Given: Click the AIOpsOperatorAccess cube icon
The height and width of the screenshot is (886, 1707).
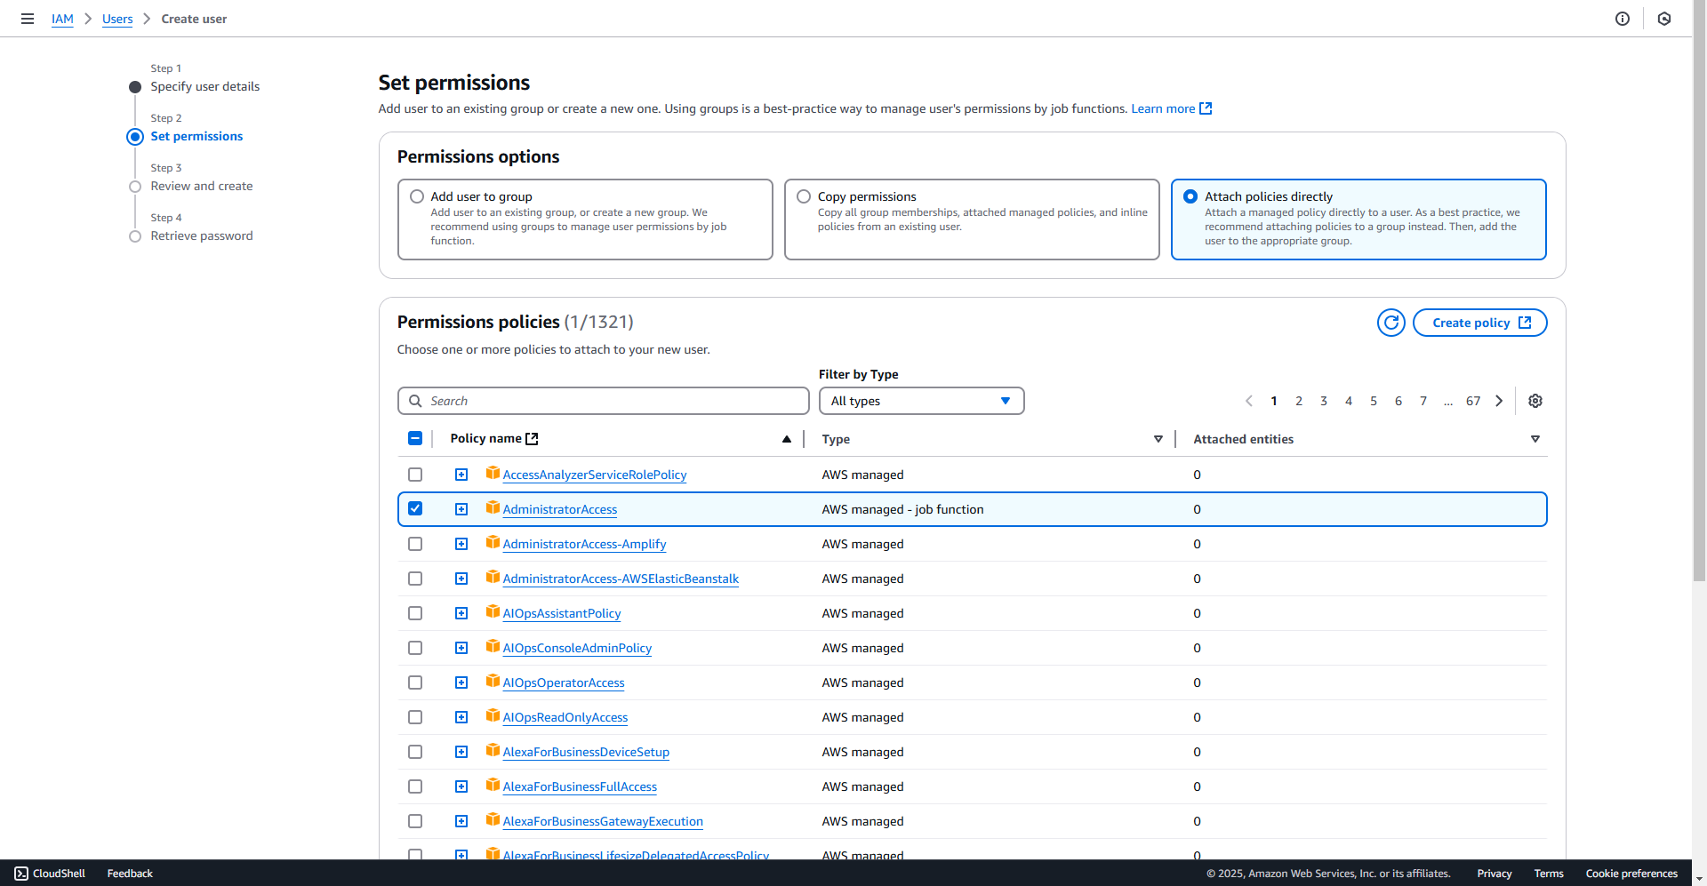Looking at the screenshot, I should click(493, 681).
